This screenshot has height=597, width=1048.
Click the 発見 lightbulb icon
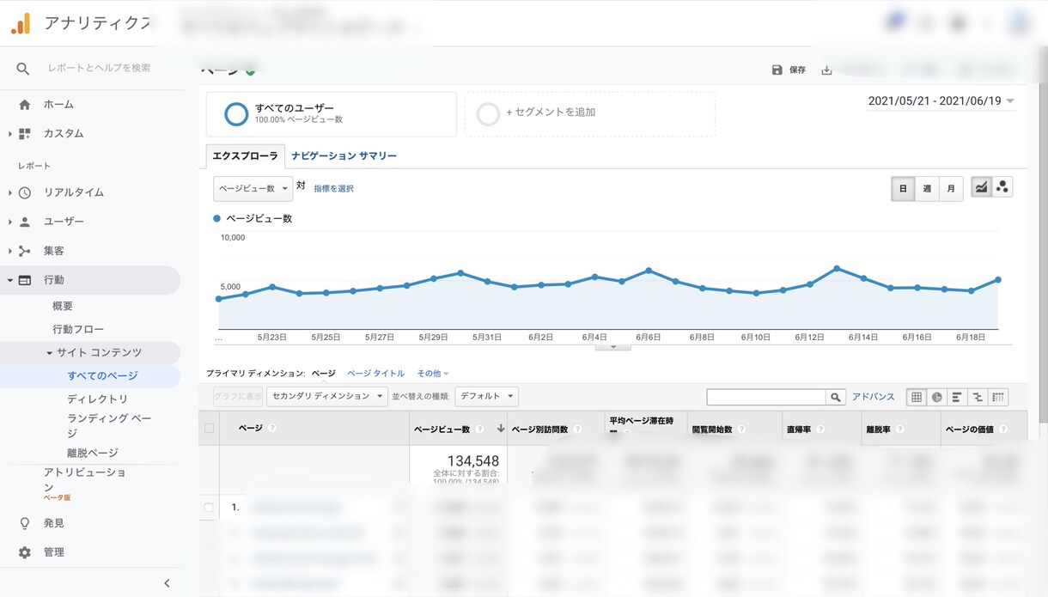(x=24, y=523)
